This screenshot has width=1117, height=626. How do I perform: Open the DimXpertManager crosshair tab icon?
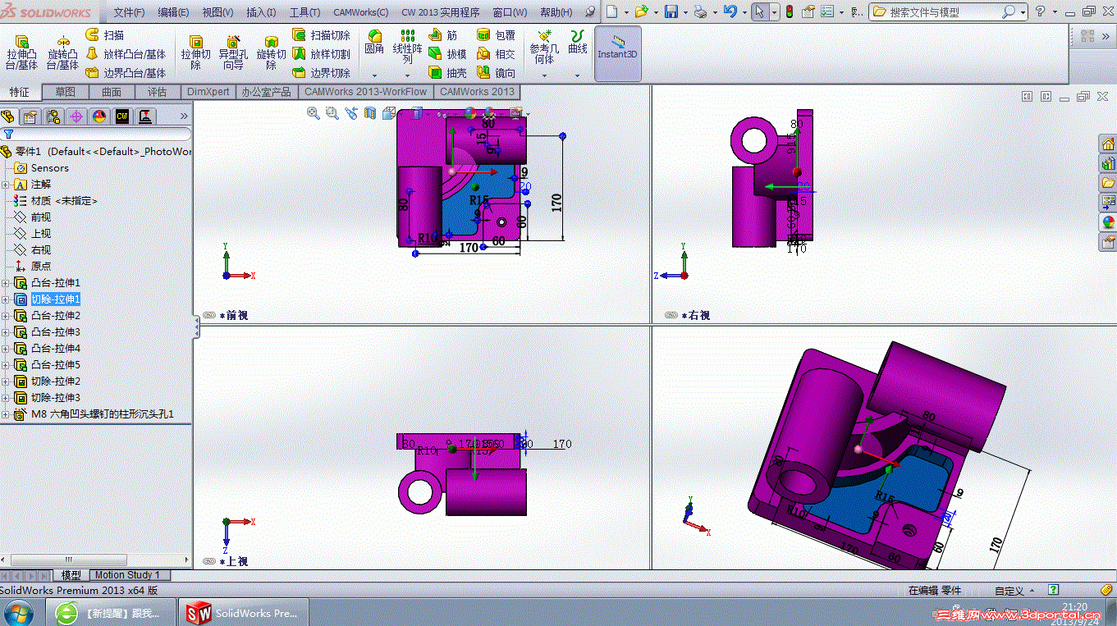(x=76, y=117)
